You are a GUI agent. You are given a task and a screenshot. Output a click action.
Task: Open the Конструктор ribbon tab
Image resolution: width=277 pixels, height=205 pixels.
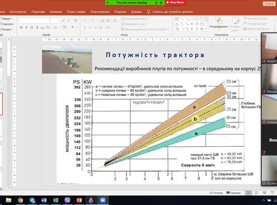click(x=18, y=12)
